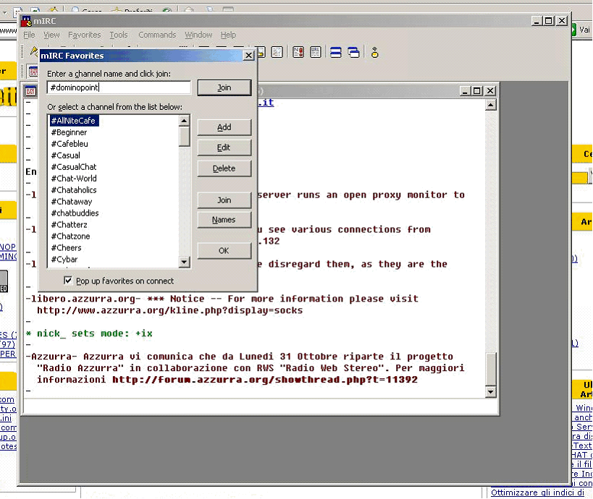The height and width of the screenshot is (499, 593).
Task: Open the URLs list toolbar icon
Action: [x=316, y=52]
